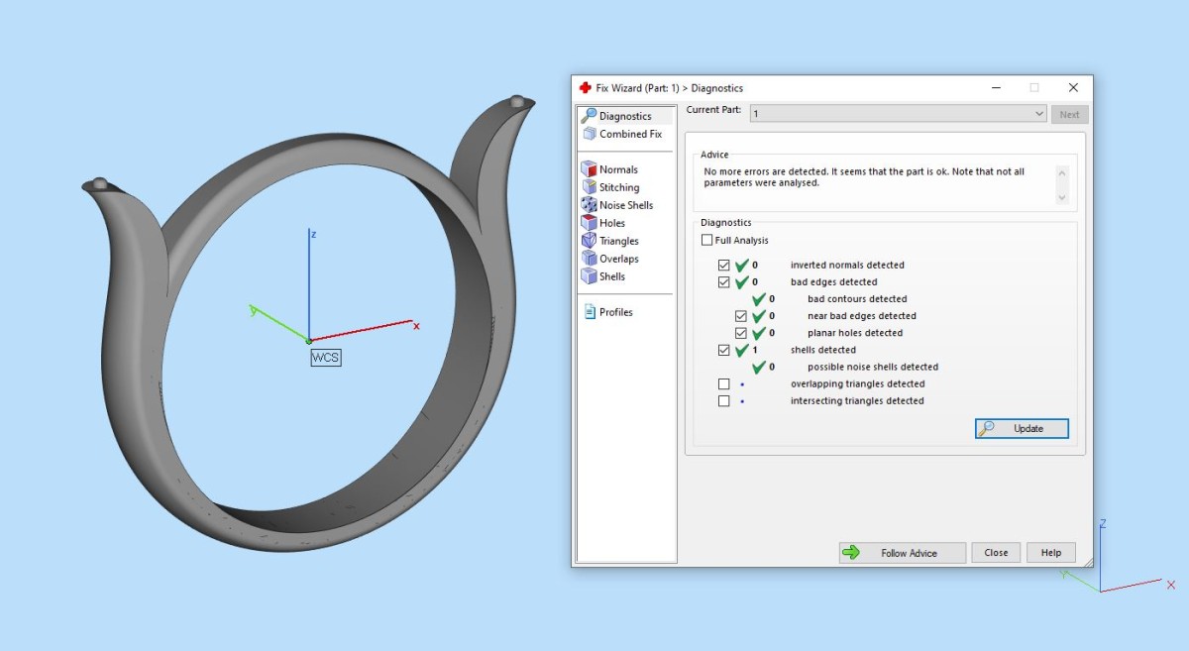Uncheck inverted normals detection
This screenshot has width=1189, height=651.
click(x=724, y=266)
